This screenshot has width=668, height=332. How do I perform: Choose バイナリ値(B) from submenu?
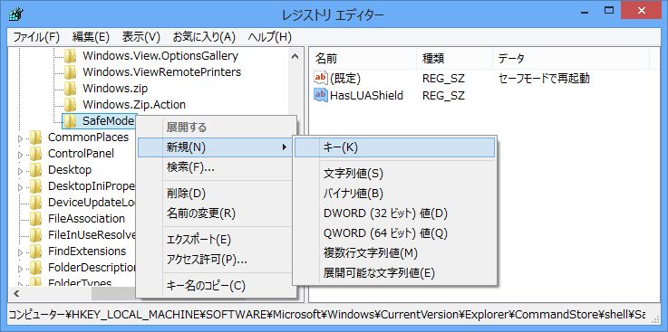pos(394,194)
